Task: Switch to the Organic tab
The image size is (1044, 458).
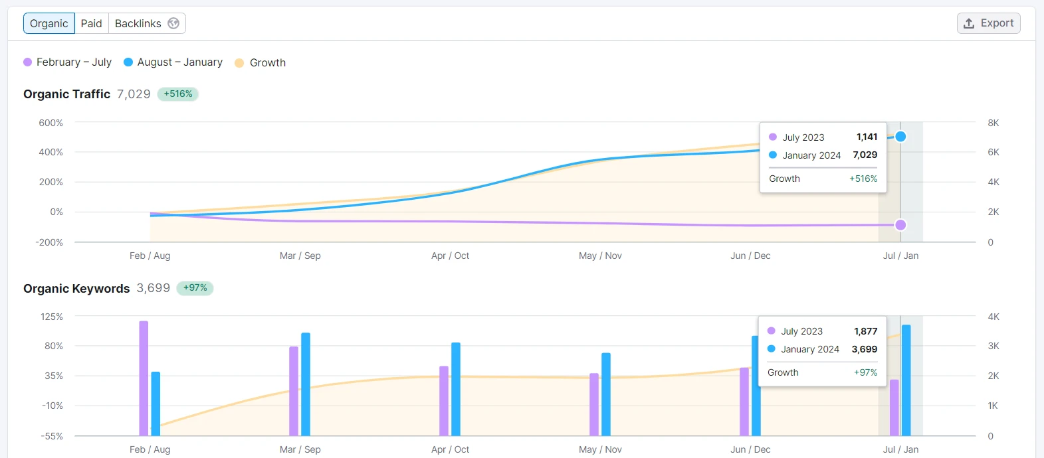Action: (49, 23)
